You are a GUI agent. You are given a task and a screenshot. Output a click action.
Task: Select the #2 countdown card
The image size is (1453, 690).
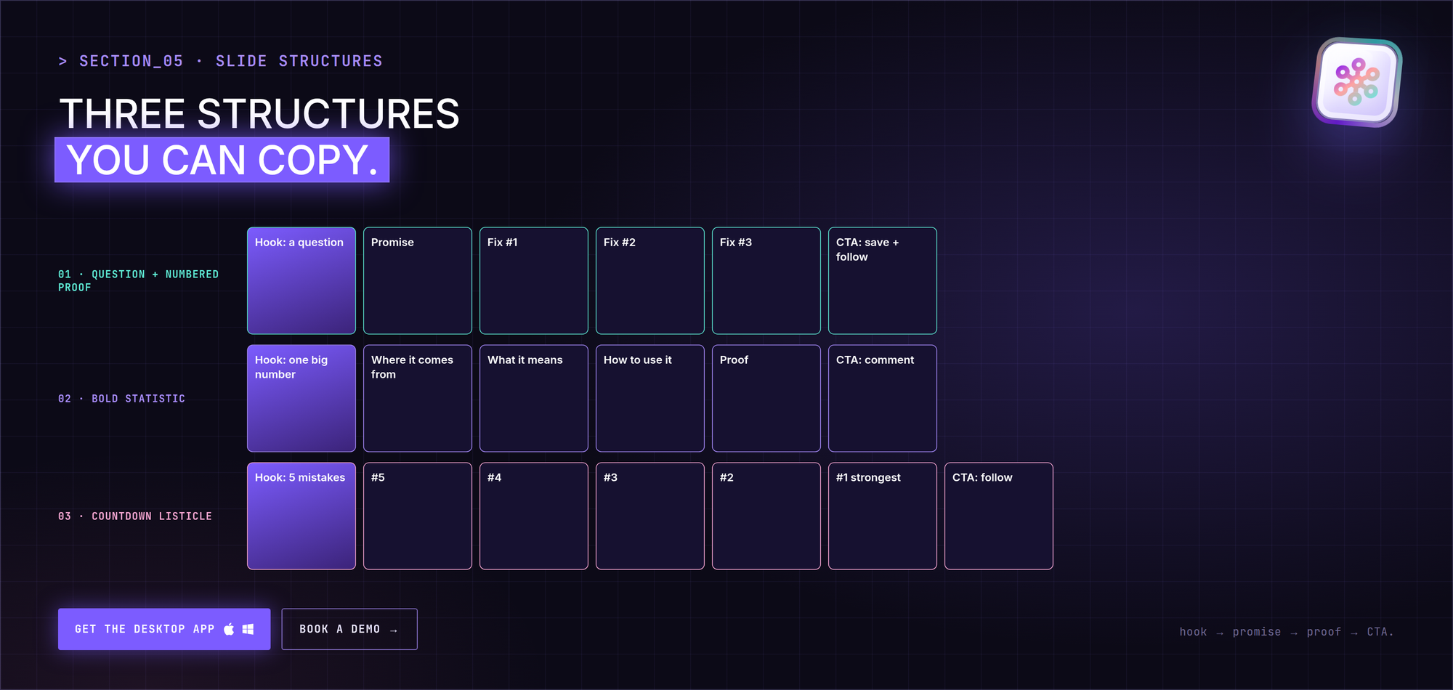coord(766,516)
